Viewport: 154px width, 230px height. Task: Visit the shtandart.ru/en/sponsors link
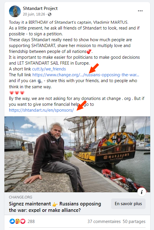(41, 110)
